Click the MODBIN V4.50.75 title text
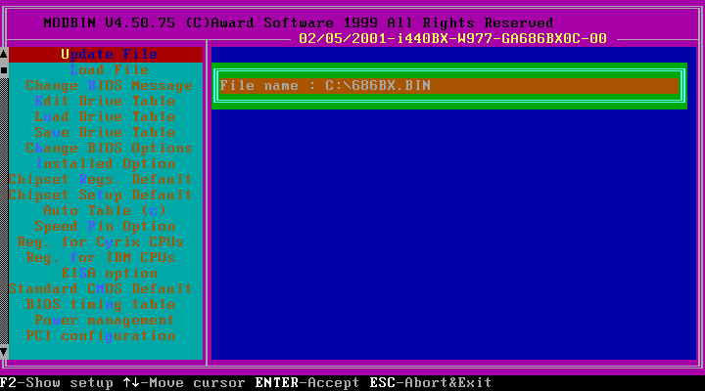 point(110,22)
